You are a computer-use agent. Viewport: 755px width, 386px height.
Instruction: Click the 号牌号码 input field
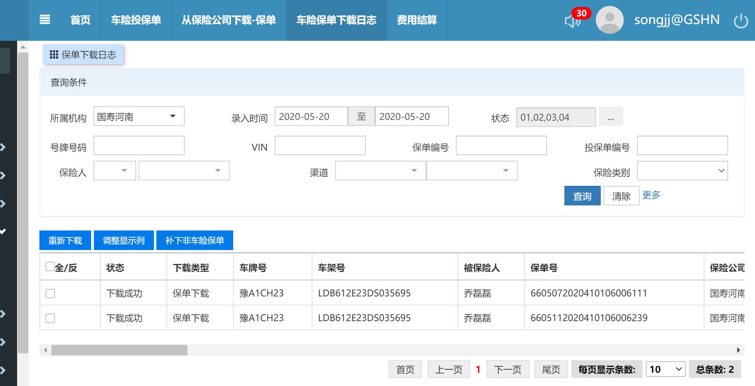click(139, 146)
